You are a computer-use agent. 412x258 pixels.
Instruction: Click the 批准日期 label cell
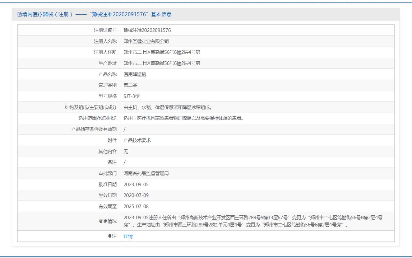pos(69,184)
